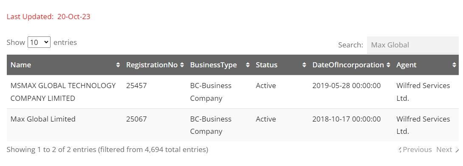This screenshot has height=166, width=463.
Task: Go to Previous page
Action: pos(415,150)
